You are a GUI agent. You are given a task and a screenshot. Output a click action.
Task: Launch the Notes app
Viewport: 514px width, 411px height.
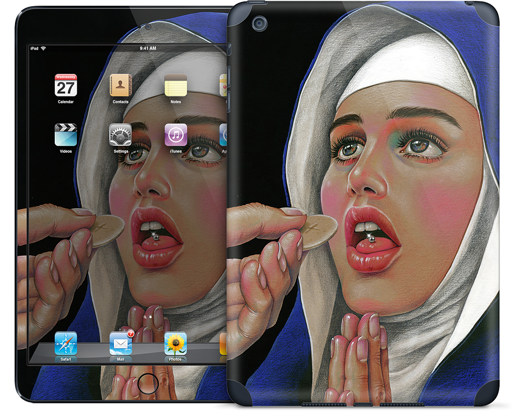click(176, 85)
